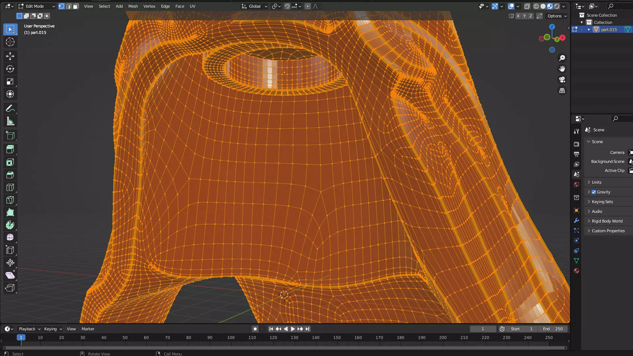The height and width of the screenshot is (356, 633).
Task: Activate the Knife tool
Action: pyautogui.click(x=10, y=200)
